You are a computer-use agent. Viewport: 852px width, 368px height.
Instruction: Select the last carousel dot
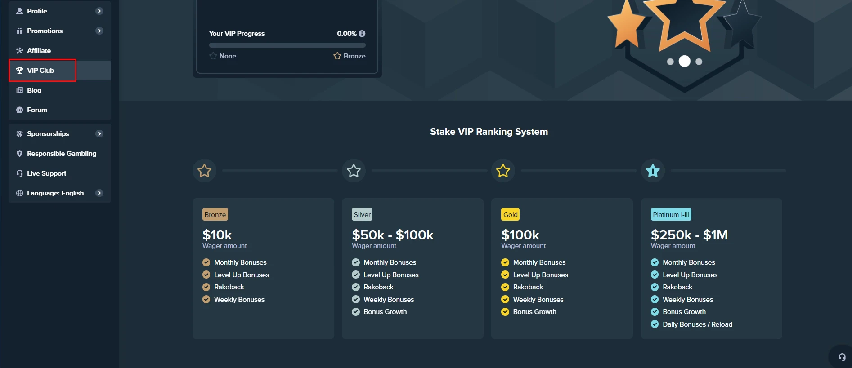tap(699, 62)
